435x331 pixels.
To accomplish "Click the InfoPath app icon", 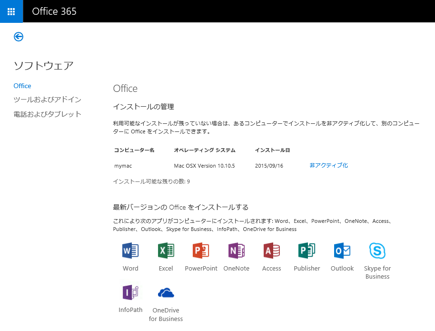I will [130, 292].
